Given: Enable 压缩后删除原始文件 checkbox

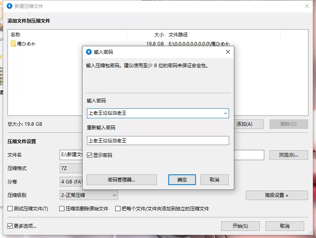Looking at the screenshot, I should point(62,208).
